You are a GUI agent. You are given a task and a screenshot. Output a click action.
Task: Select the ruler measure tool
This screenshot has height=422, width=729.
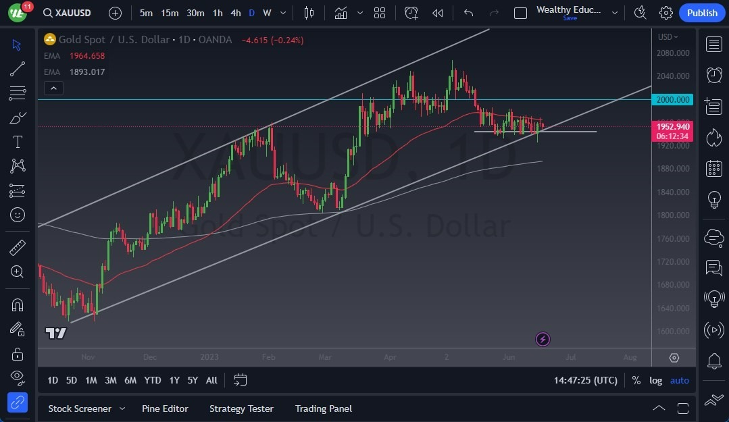(x=17, y=248)
